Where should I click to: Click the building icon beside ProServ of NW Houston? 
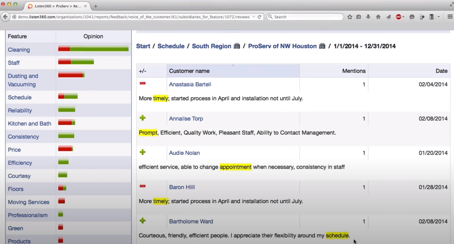(x=322, y=46)
